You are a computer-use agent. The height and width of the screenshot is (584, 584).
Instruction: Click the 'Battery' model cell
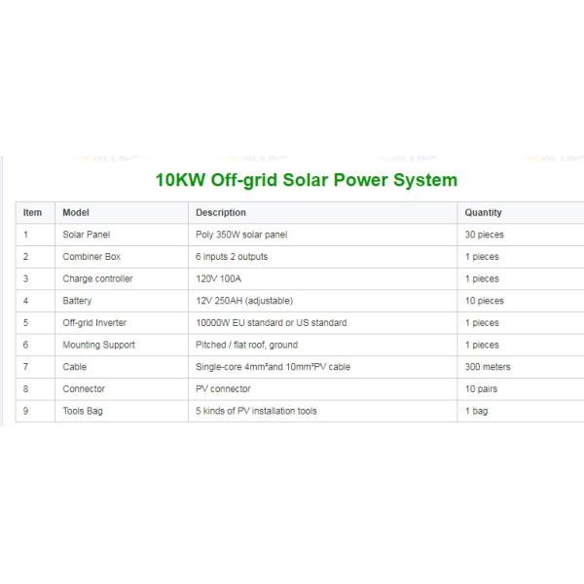coord(77,301)
